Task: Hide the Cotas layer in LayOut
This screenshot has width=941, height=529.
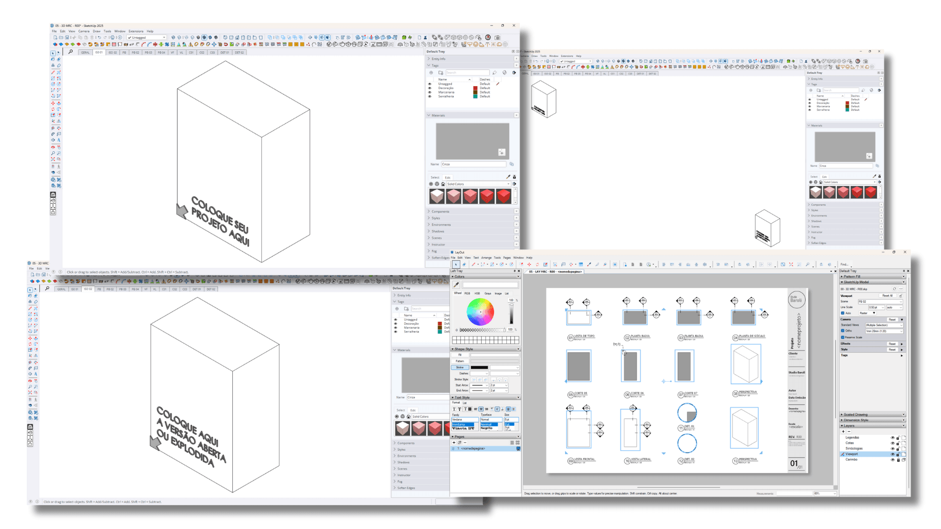Action: point(892,443)
